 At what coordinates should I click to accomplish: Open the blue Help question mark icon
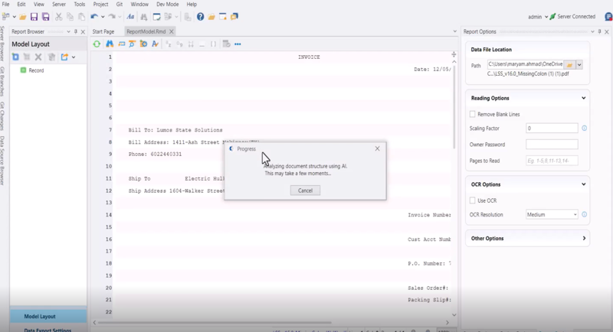coord(200,16)
